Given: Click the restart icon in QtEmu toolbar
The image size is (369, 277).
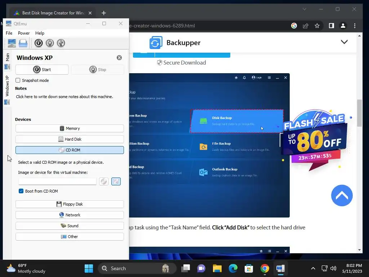Looking at the screenshot, I should [61, 43].
